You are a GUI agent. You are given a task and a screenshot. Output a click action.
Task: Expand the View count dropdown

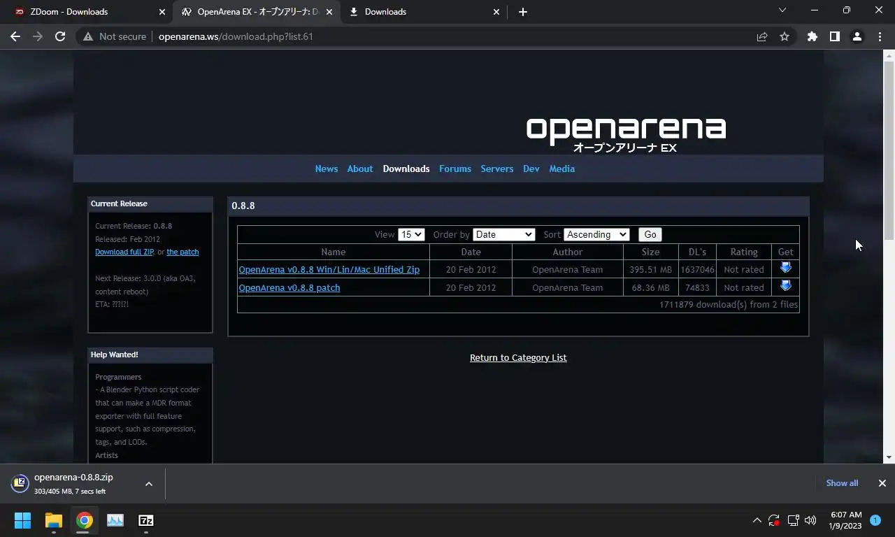point(411,234)
